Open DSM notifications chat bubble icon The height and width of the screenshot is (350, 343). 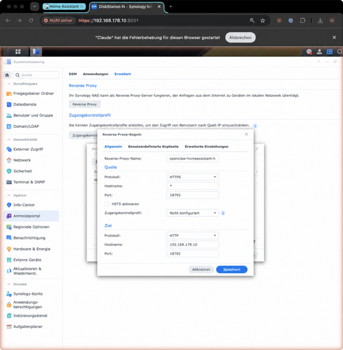tap(309, 52)
